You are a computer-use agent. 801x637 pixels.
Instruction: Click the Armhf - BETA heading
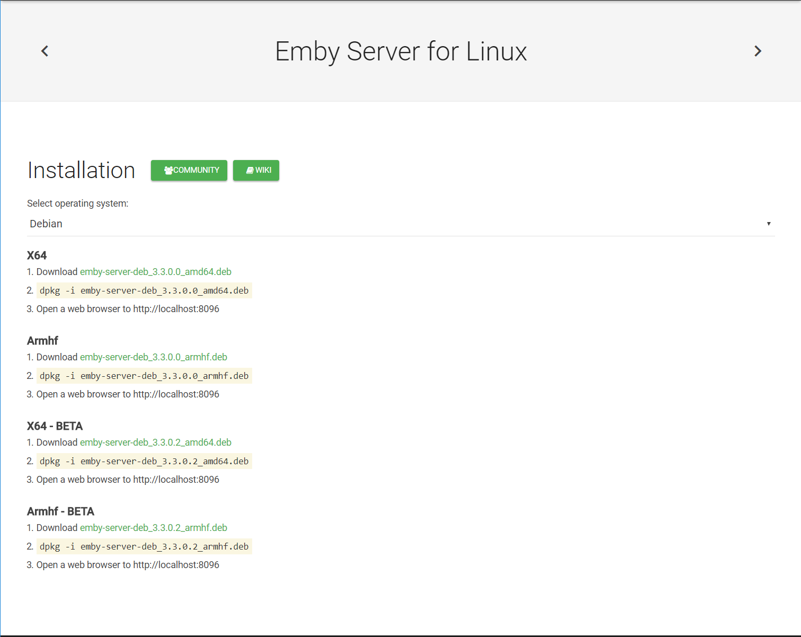click(x=60, y=511)
